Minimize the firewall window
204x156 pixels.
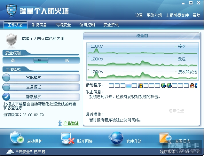coord(183,3)
